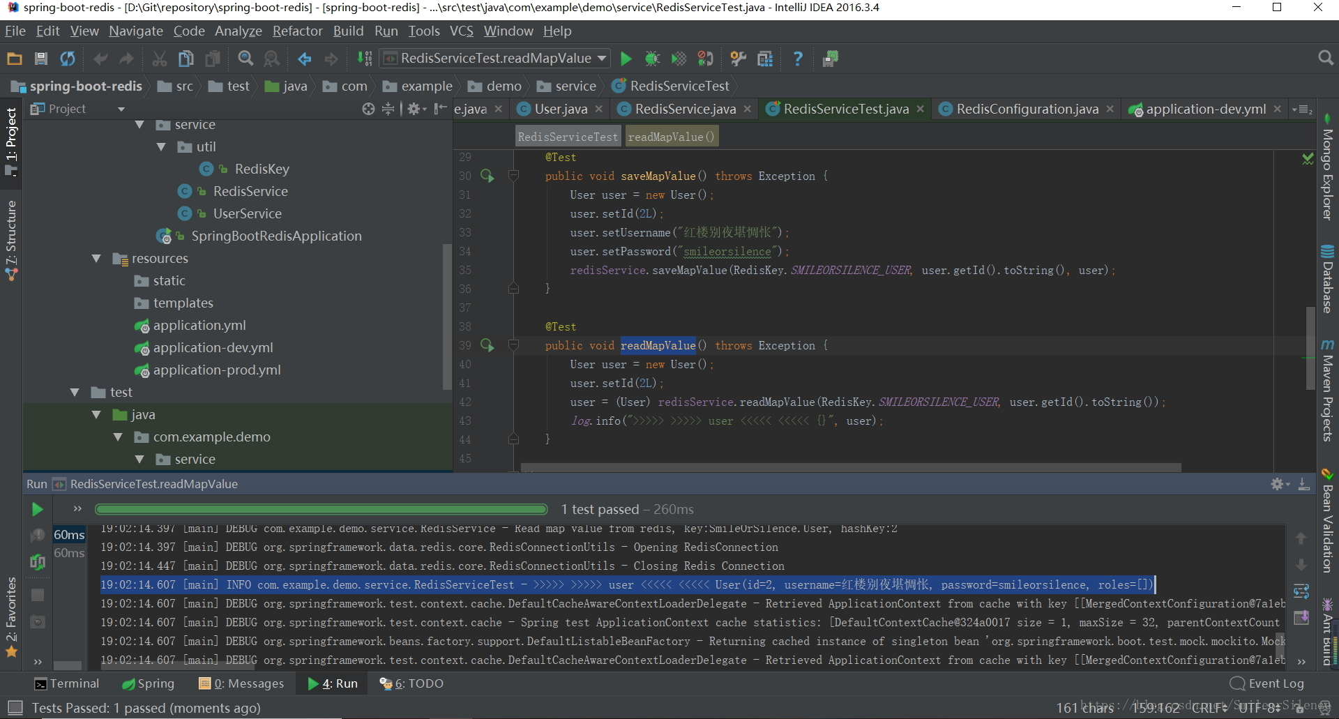Image resolution: width=1339 pixels, height=719 pixels.
Task: Click the Copy toolbar icon
Action: (x=186, y=59)
